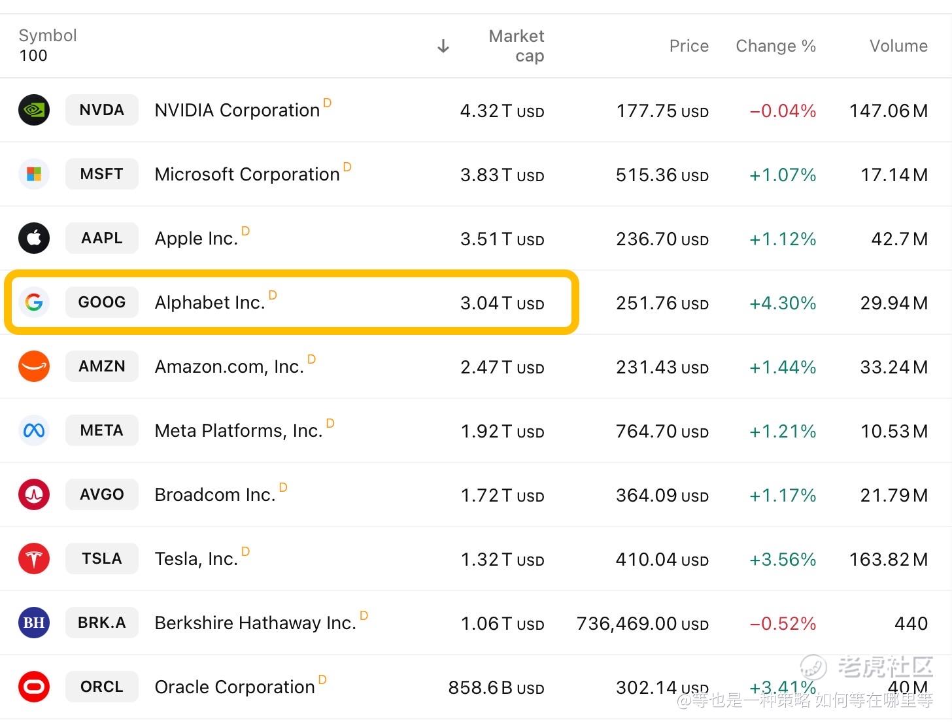The image size is (952, 722).
Task: Open the Tesla, Inc. name link
Action: [x=196, y=559]
